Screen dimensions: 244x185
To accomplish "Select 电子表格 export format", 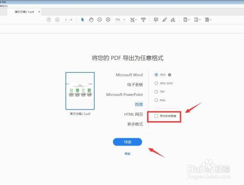I will pos(135,85).
